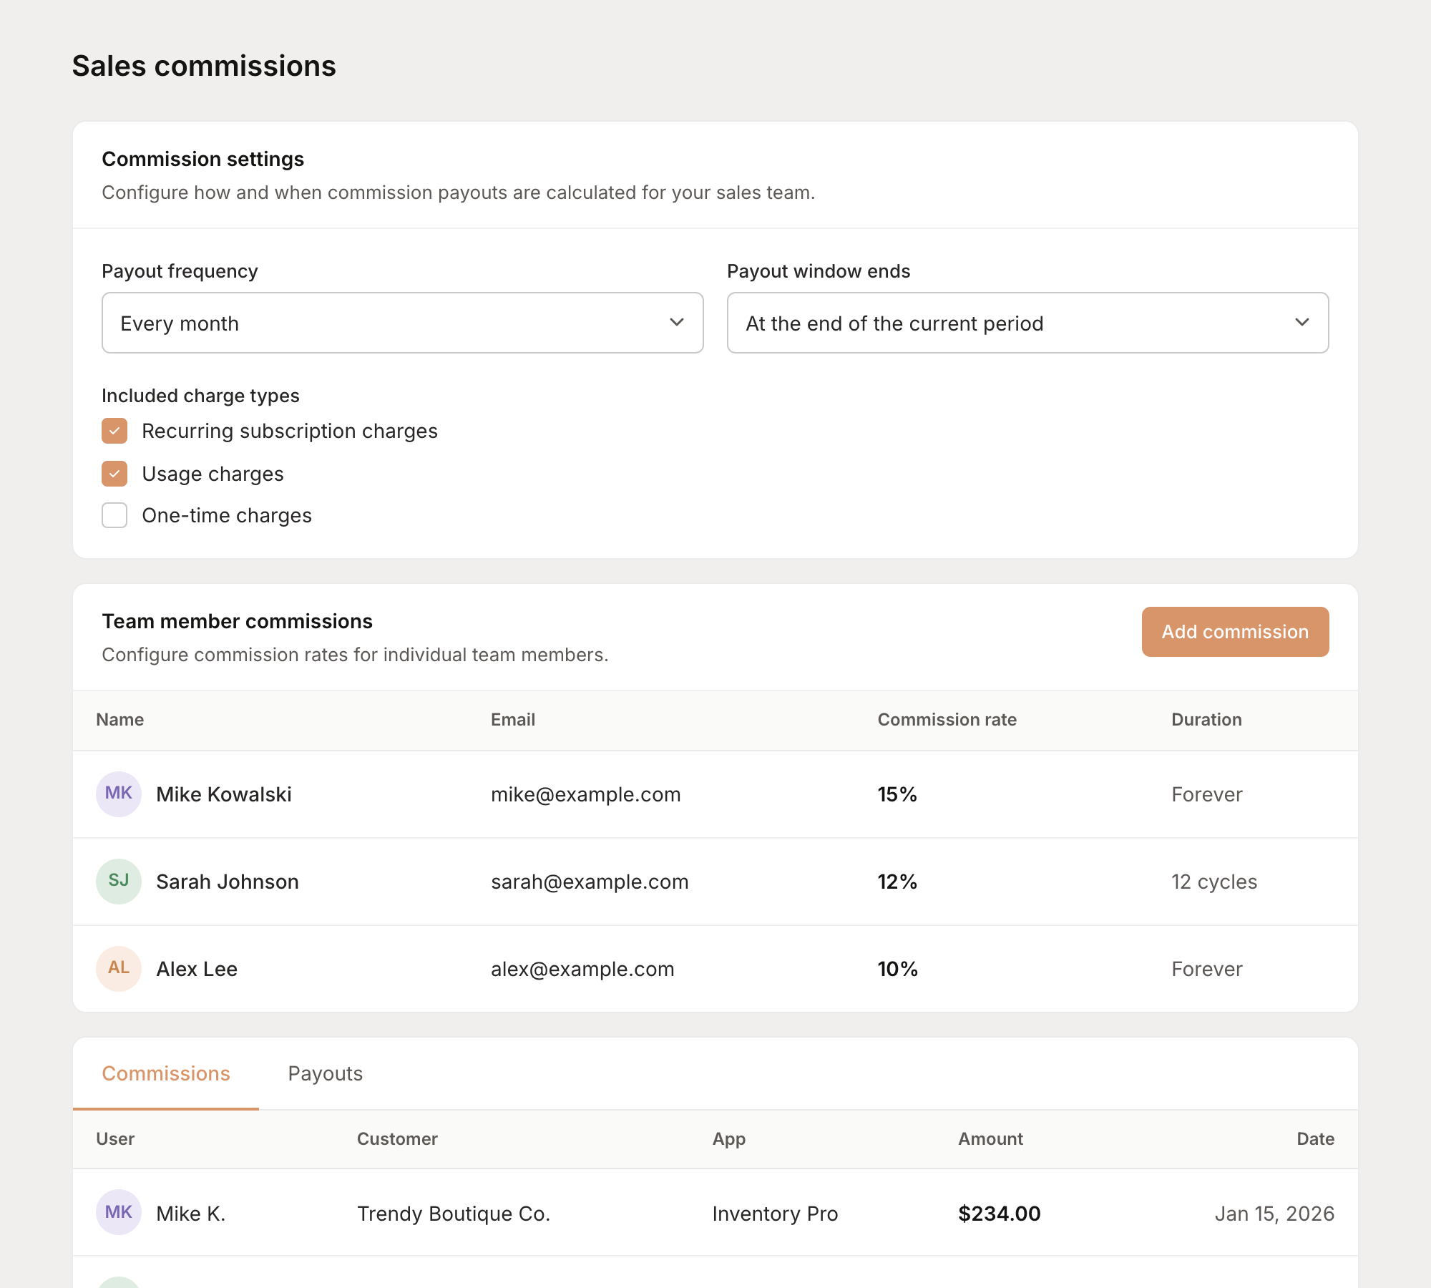Viewport: 1431px width, 1288px height.
Task: Click Mike Kowalski's MK avatar
Action: tap(118, 794)
